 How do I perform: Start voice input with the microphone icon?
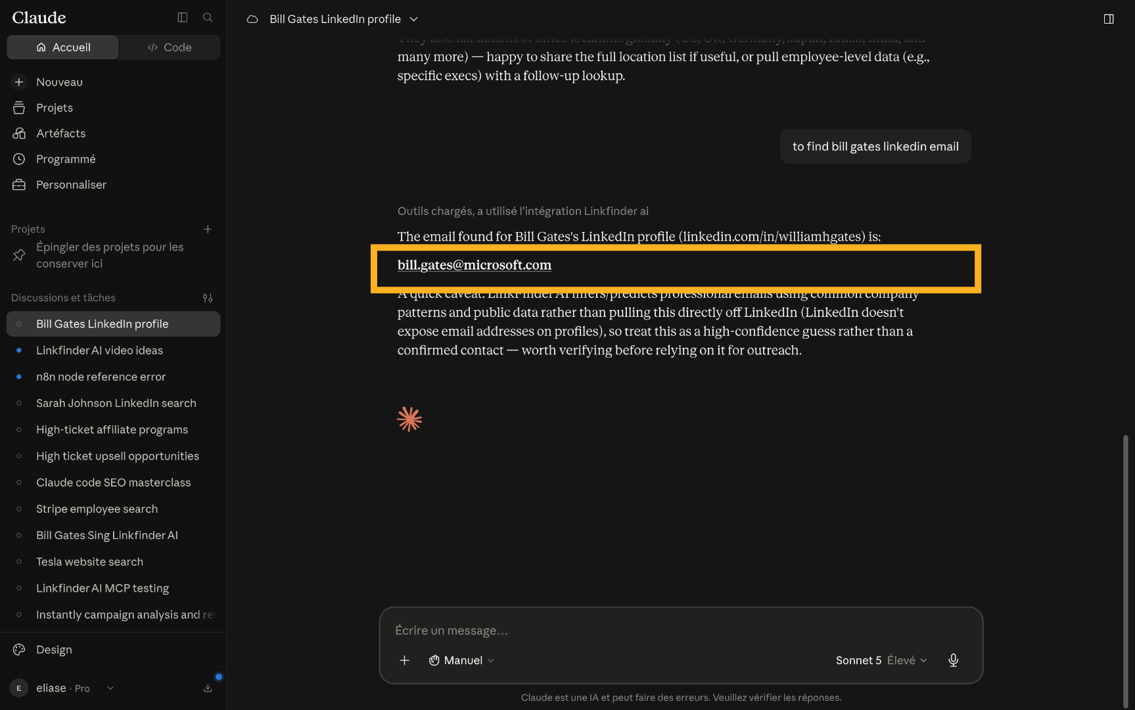click(954, 660)
